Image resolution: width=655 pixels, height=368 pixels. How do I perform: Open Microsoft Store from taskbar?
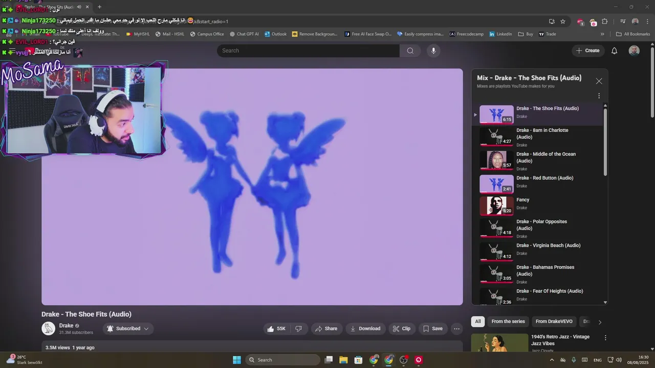tap(359, 360)
